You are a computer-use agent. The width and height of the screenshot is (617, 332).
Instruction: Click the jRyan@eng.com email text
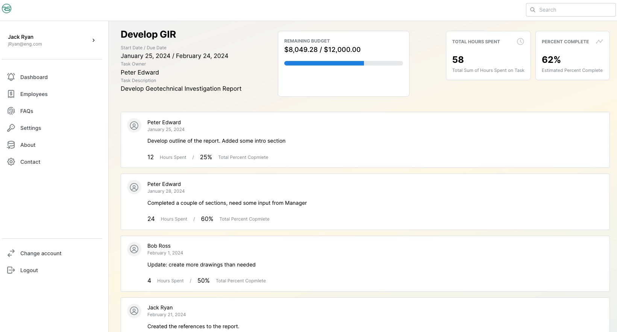point(25,44)
